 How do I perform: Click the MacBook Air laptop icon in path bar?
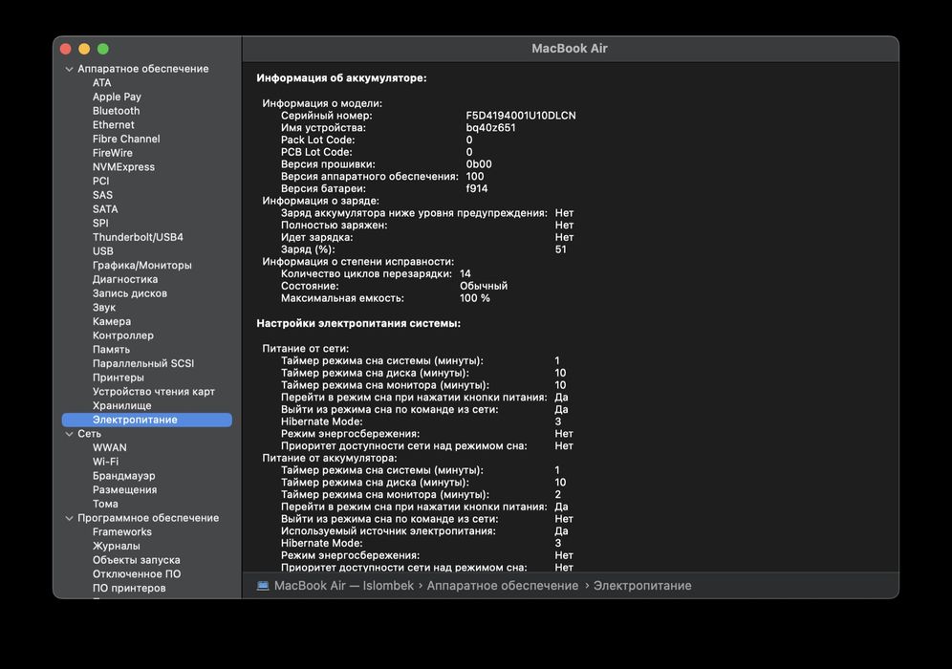pos(263,586)
